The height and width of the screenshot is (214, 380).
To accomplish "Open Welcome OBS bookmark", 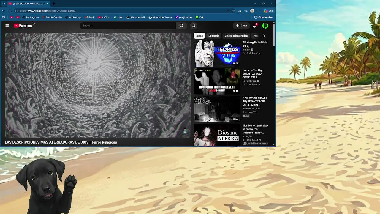I will point(136,17).
